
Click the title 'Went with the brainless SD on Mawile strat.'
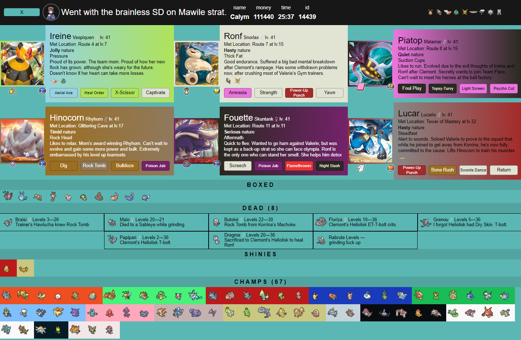click(143, 12)
